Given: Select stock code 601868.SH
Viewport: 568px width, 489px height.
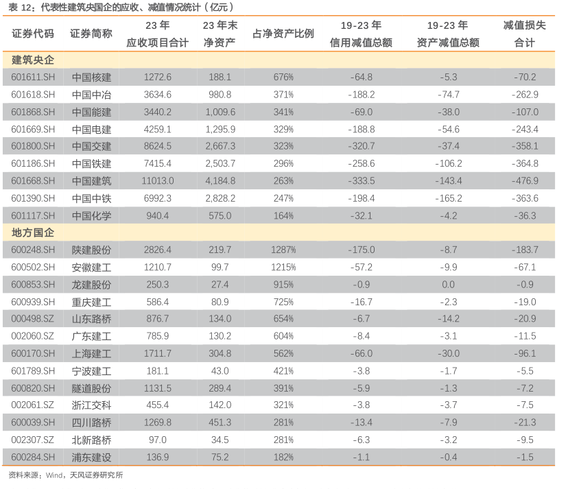Looking at the screenshot, I should coord(33,112).
